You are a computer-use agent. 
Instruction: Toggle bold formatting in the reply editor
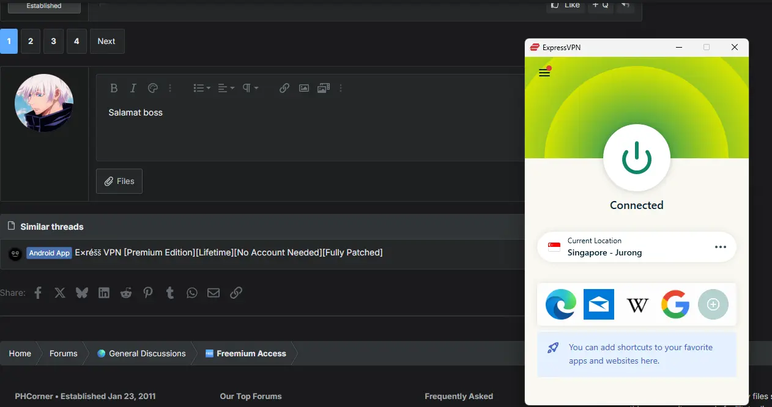114,88
